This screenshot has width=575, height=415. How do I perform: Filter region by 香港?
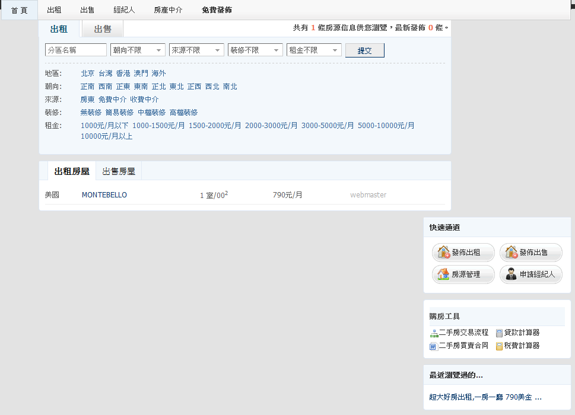(x=123, y=74)
